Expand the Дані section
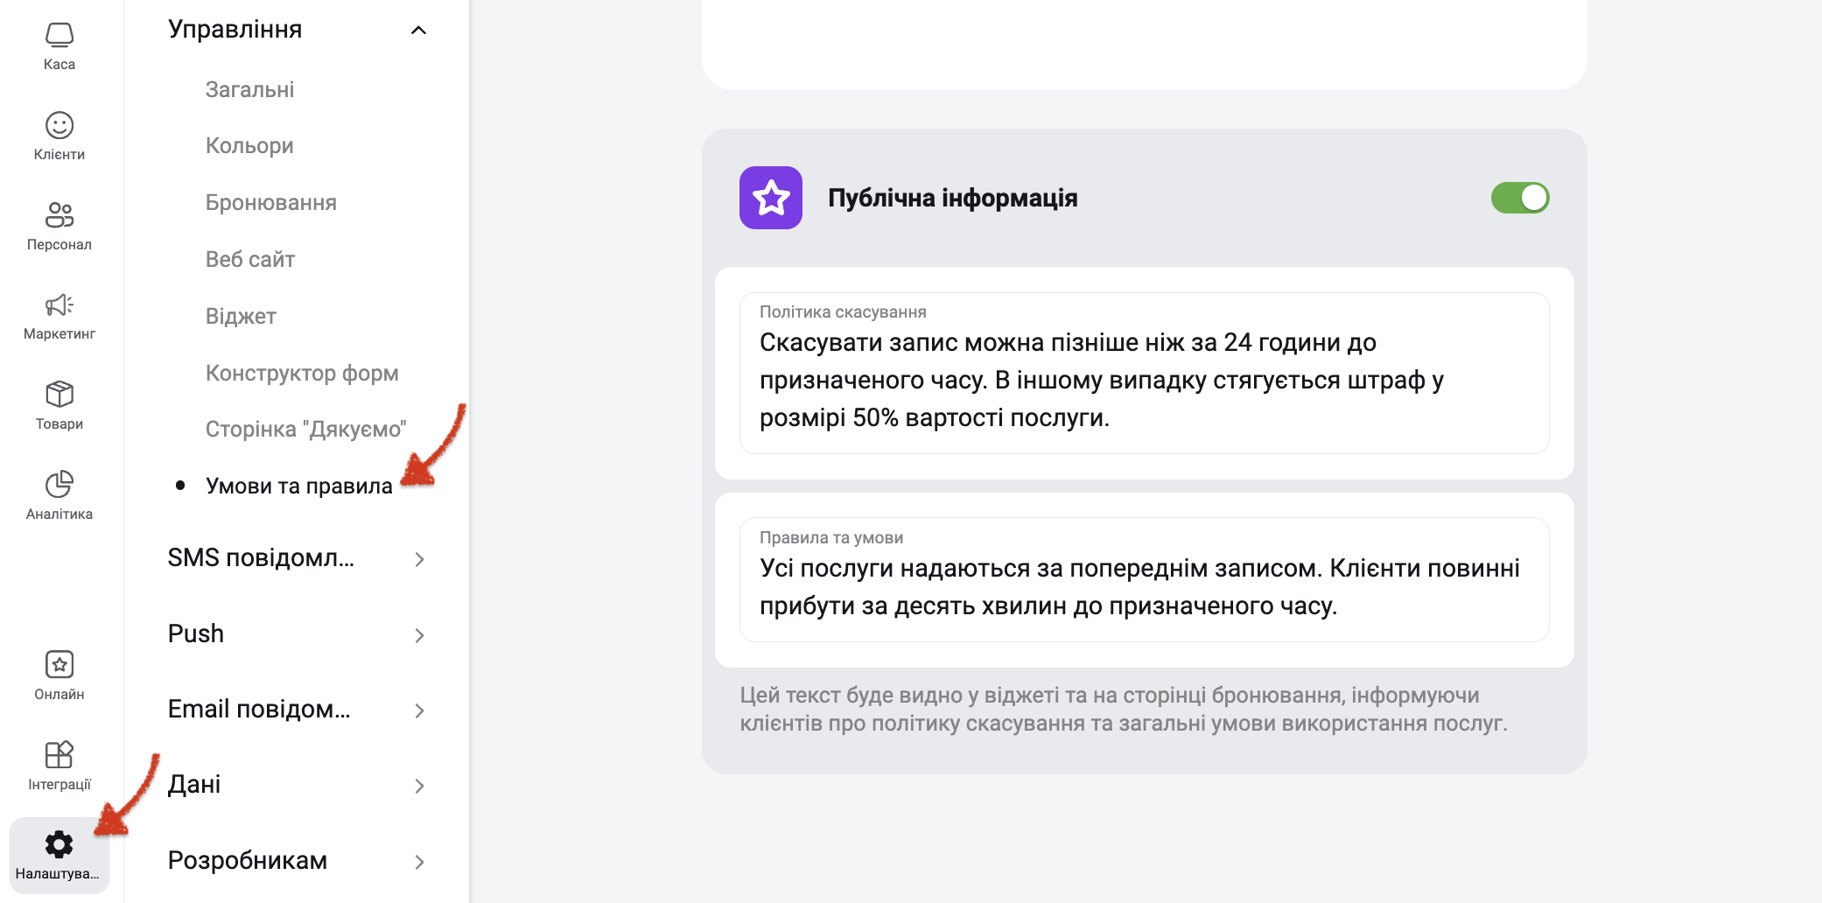The height and width of the screenshot is (903, 1822). click(x=296, y=785)
